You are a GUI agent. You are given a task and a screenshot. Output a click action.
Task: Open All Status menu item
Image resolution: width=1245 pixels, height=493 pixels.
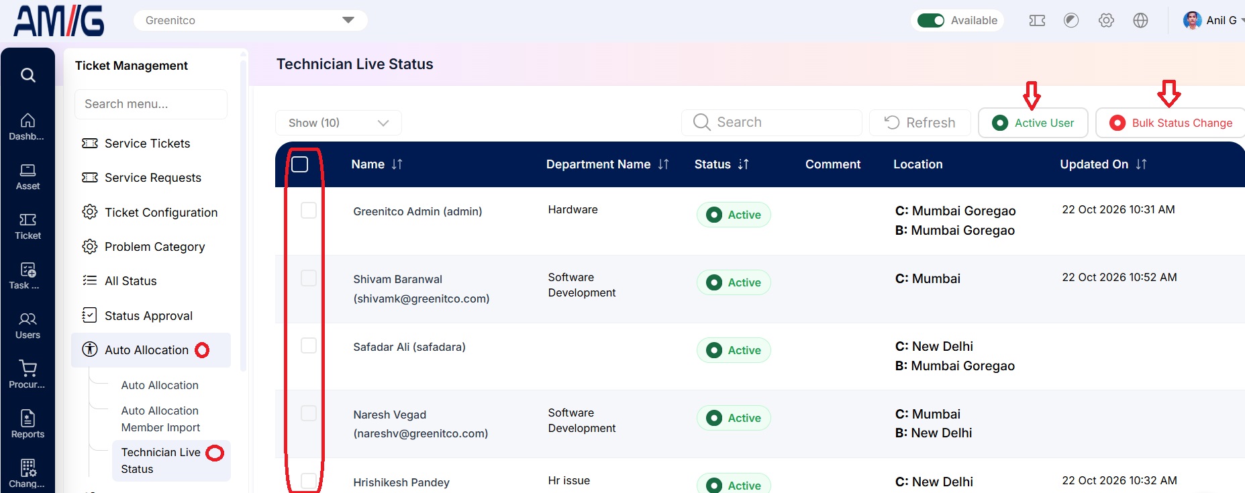(x=130, y=281)
